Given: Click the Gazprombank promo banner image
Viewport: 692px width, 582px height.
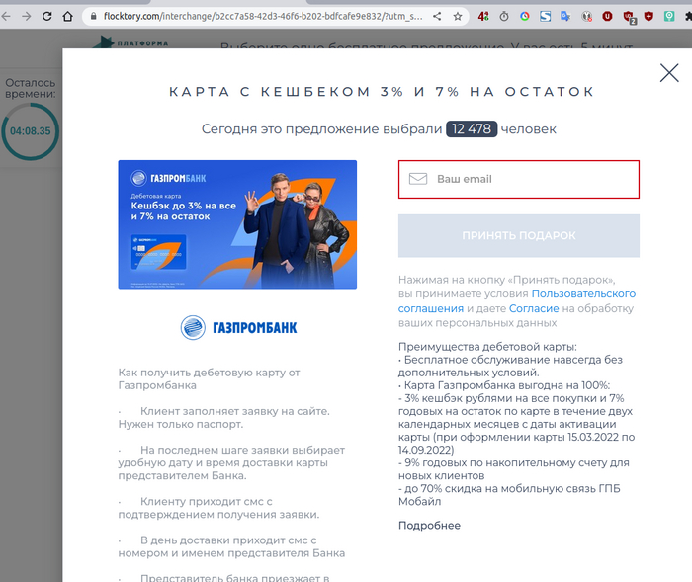Looking at the screenshot, I should [237, 224].
